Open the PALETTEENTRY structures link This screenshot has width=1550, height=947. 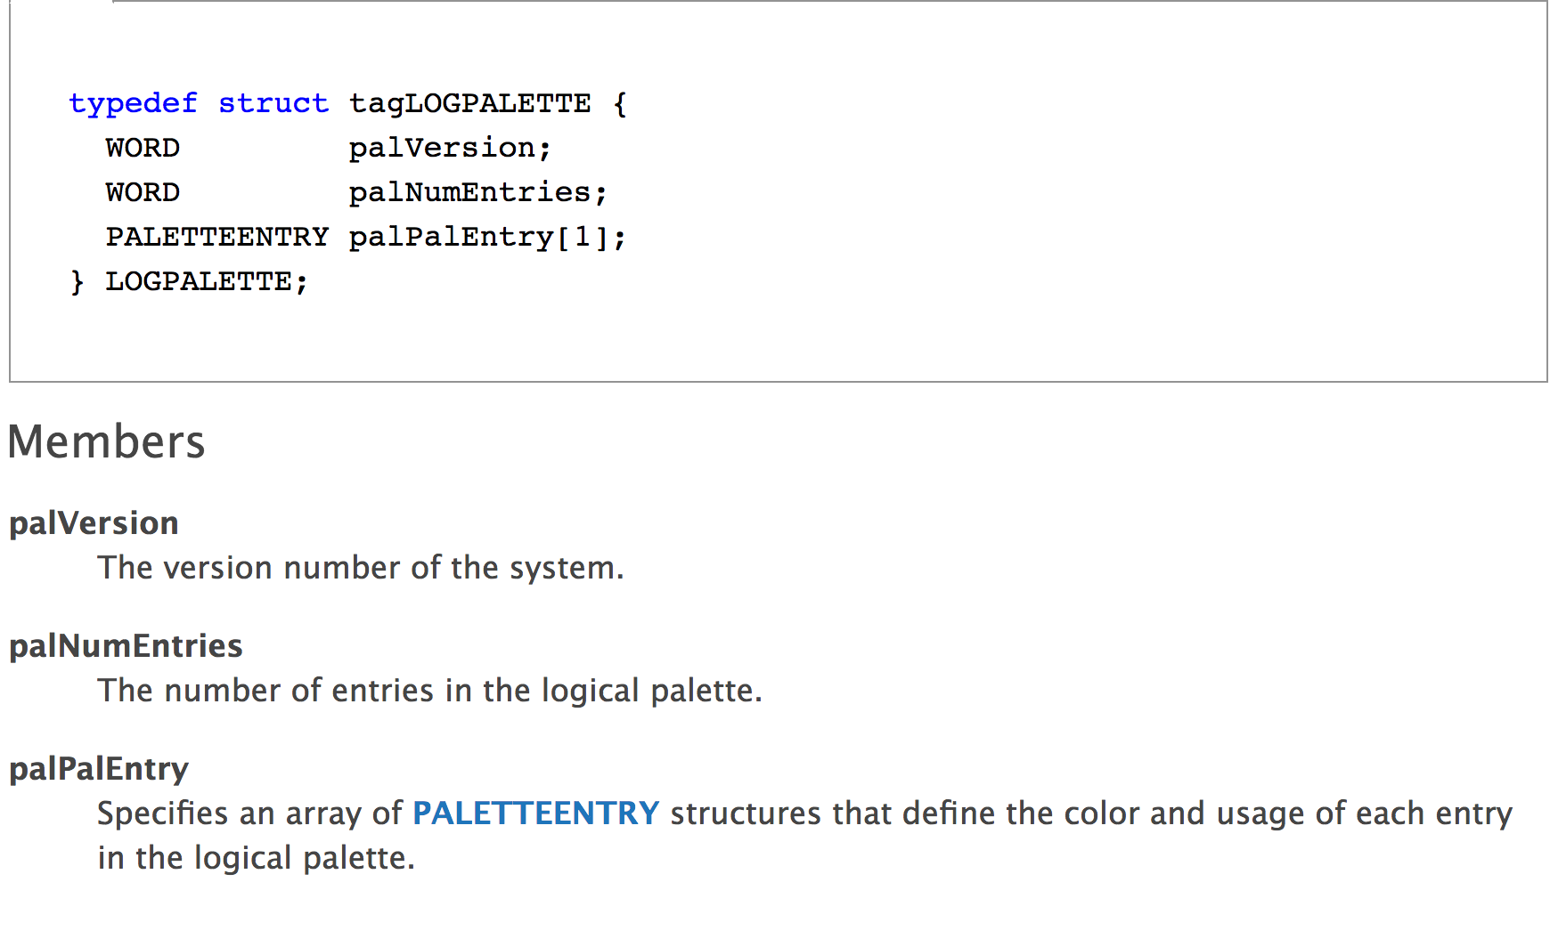535,813
